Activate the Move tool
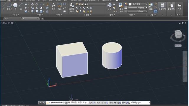Viewport: 189px width, 106px height. click(32, 4)
